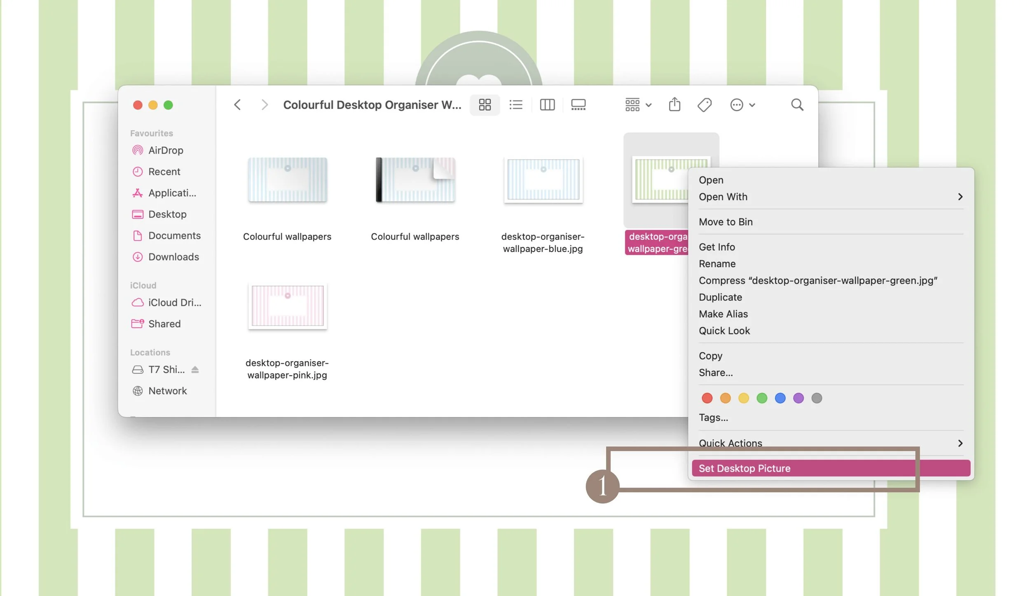The width and height of the screenshot is (1030, 596).
Task: Switch to column view
Action: [547, 105]
